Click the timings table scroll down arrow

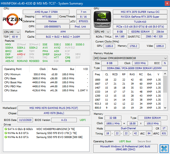pos(165,108)
